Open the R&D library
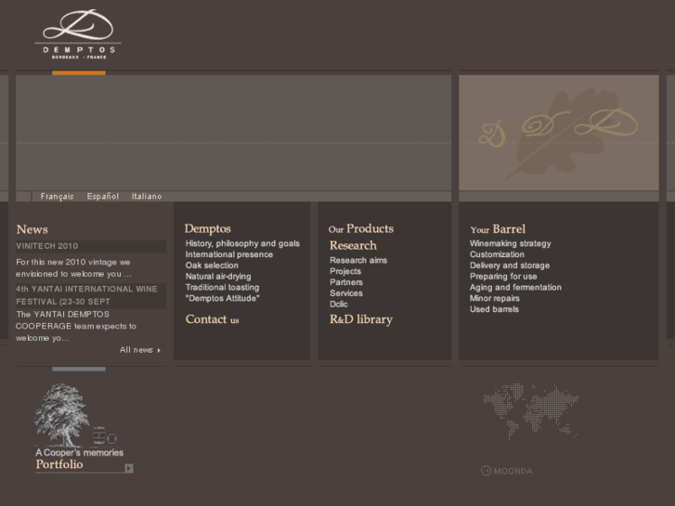675x506 pixels. click(361, 319)
